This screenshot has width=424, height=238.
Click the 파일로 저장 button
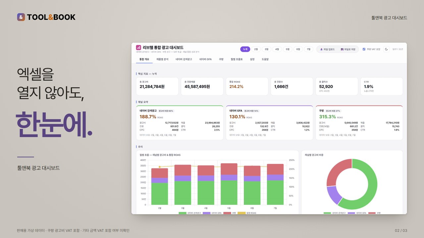(x=348, y=49)
